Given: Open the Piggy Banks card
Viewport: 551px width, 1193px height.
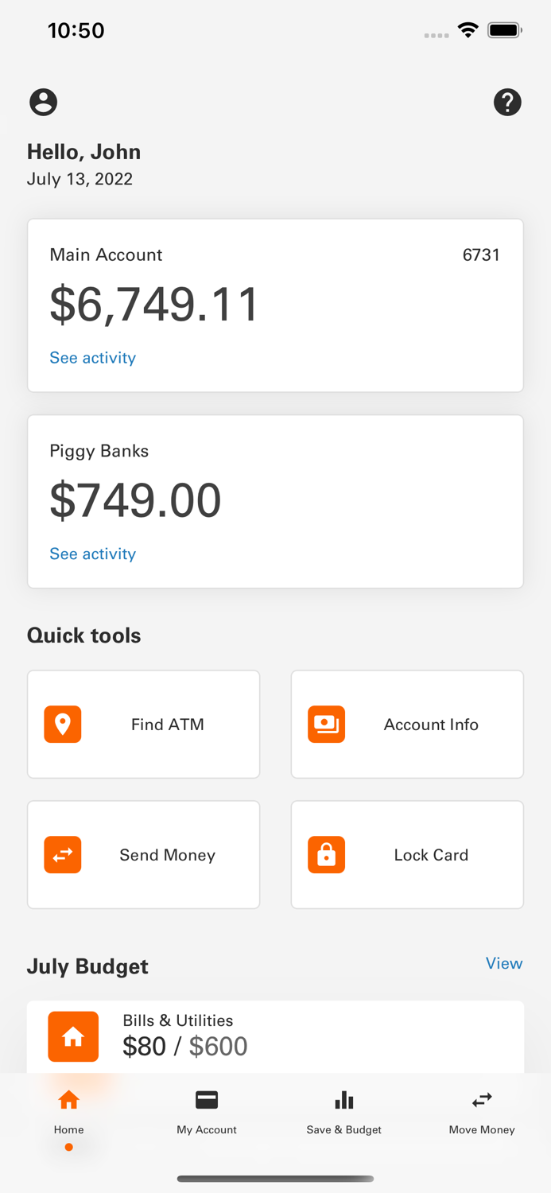Looking at the screenshot, I should coord(275,501).
